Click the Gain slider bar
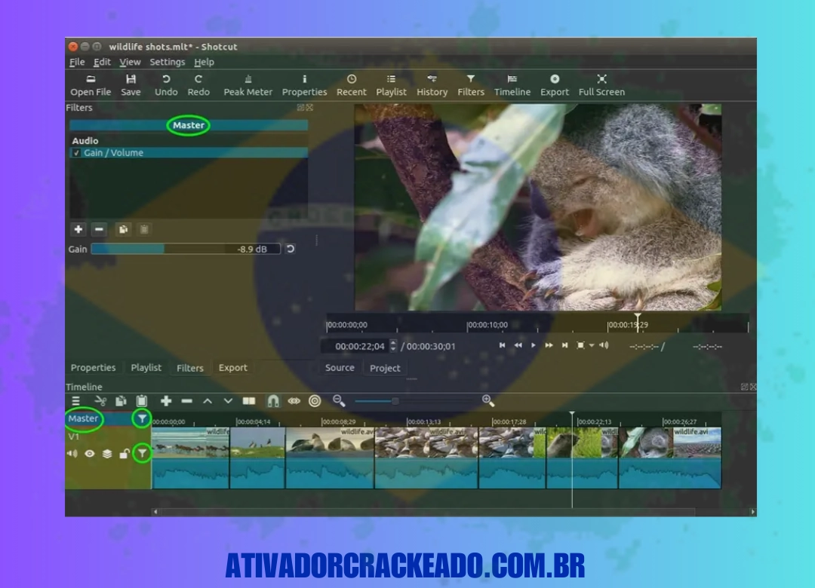 (x=186, y=249)
